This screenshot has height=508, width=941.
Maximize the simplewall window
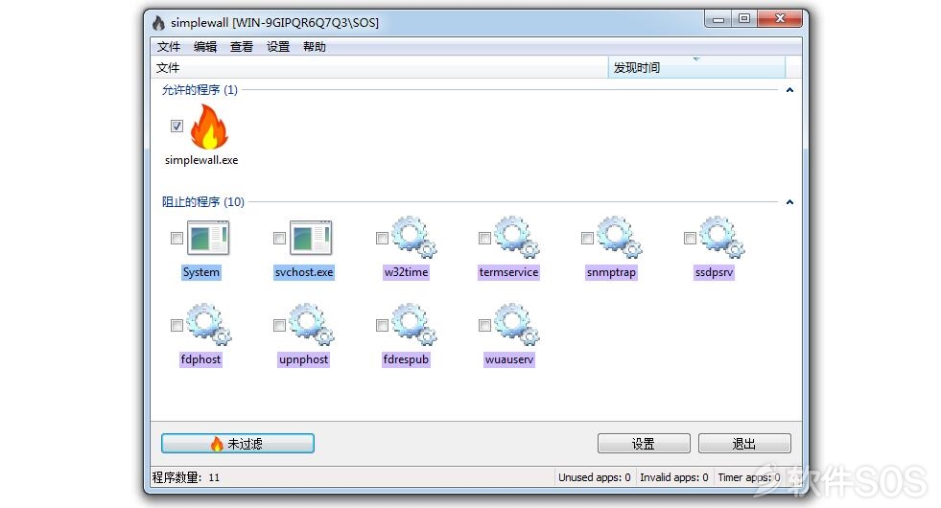click(744, 19)
